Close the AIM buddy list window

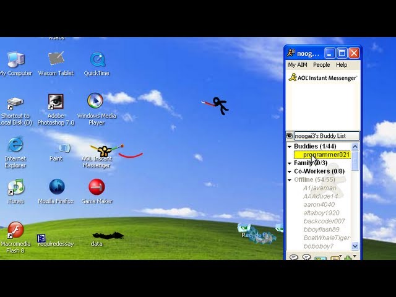(x=354, y=53)
